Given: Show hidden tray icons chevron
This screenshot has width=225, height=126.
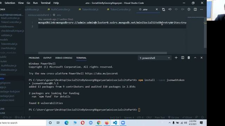Looking at the screenshot, I should [x=169, y=123].
